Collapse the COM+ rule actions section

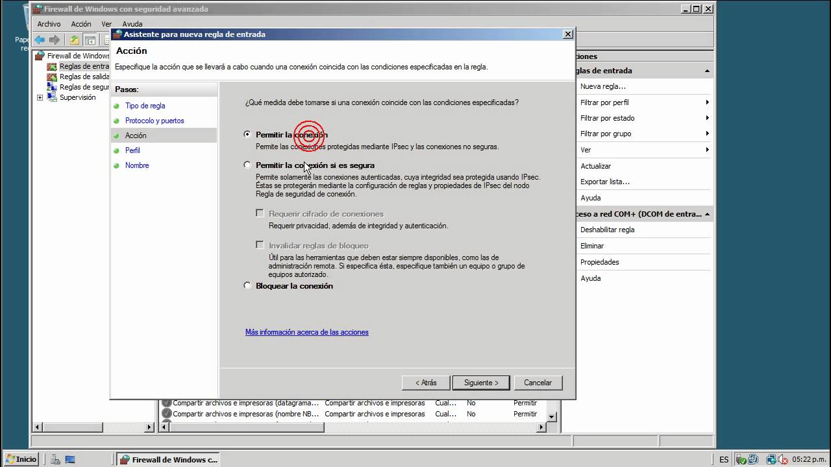707,214
